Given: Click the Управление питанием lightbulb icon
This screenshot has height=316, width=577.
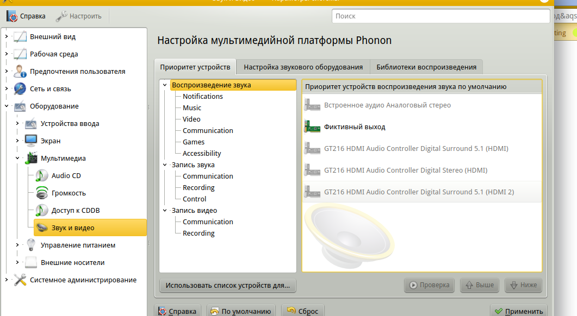Looking at the screenshot, I should click(x=31, y=245).
